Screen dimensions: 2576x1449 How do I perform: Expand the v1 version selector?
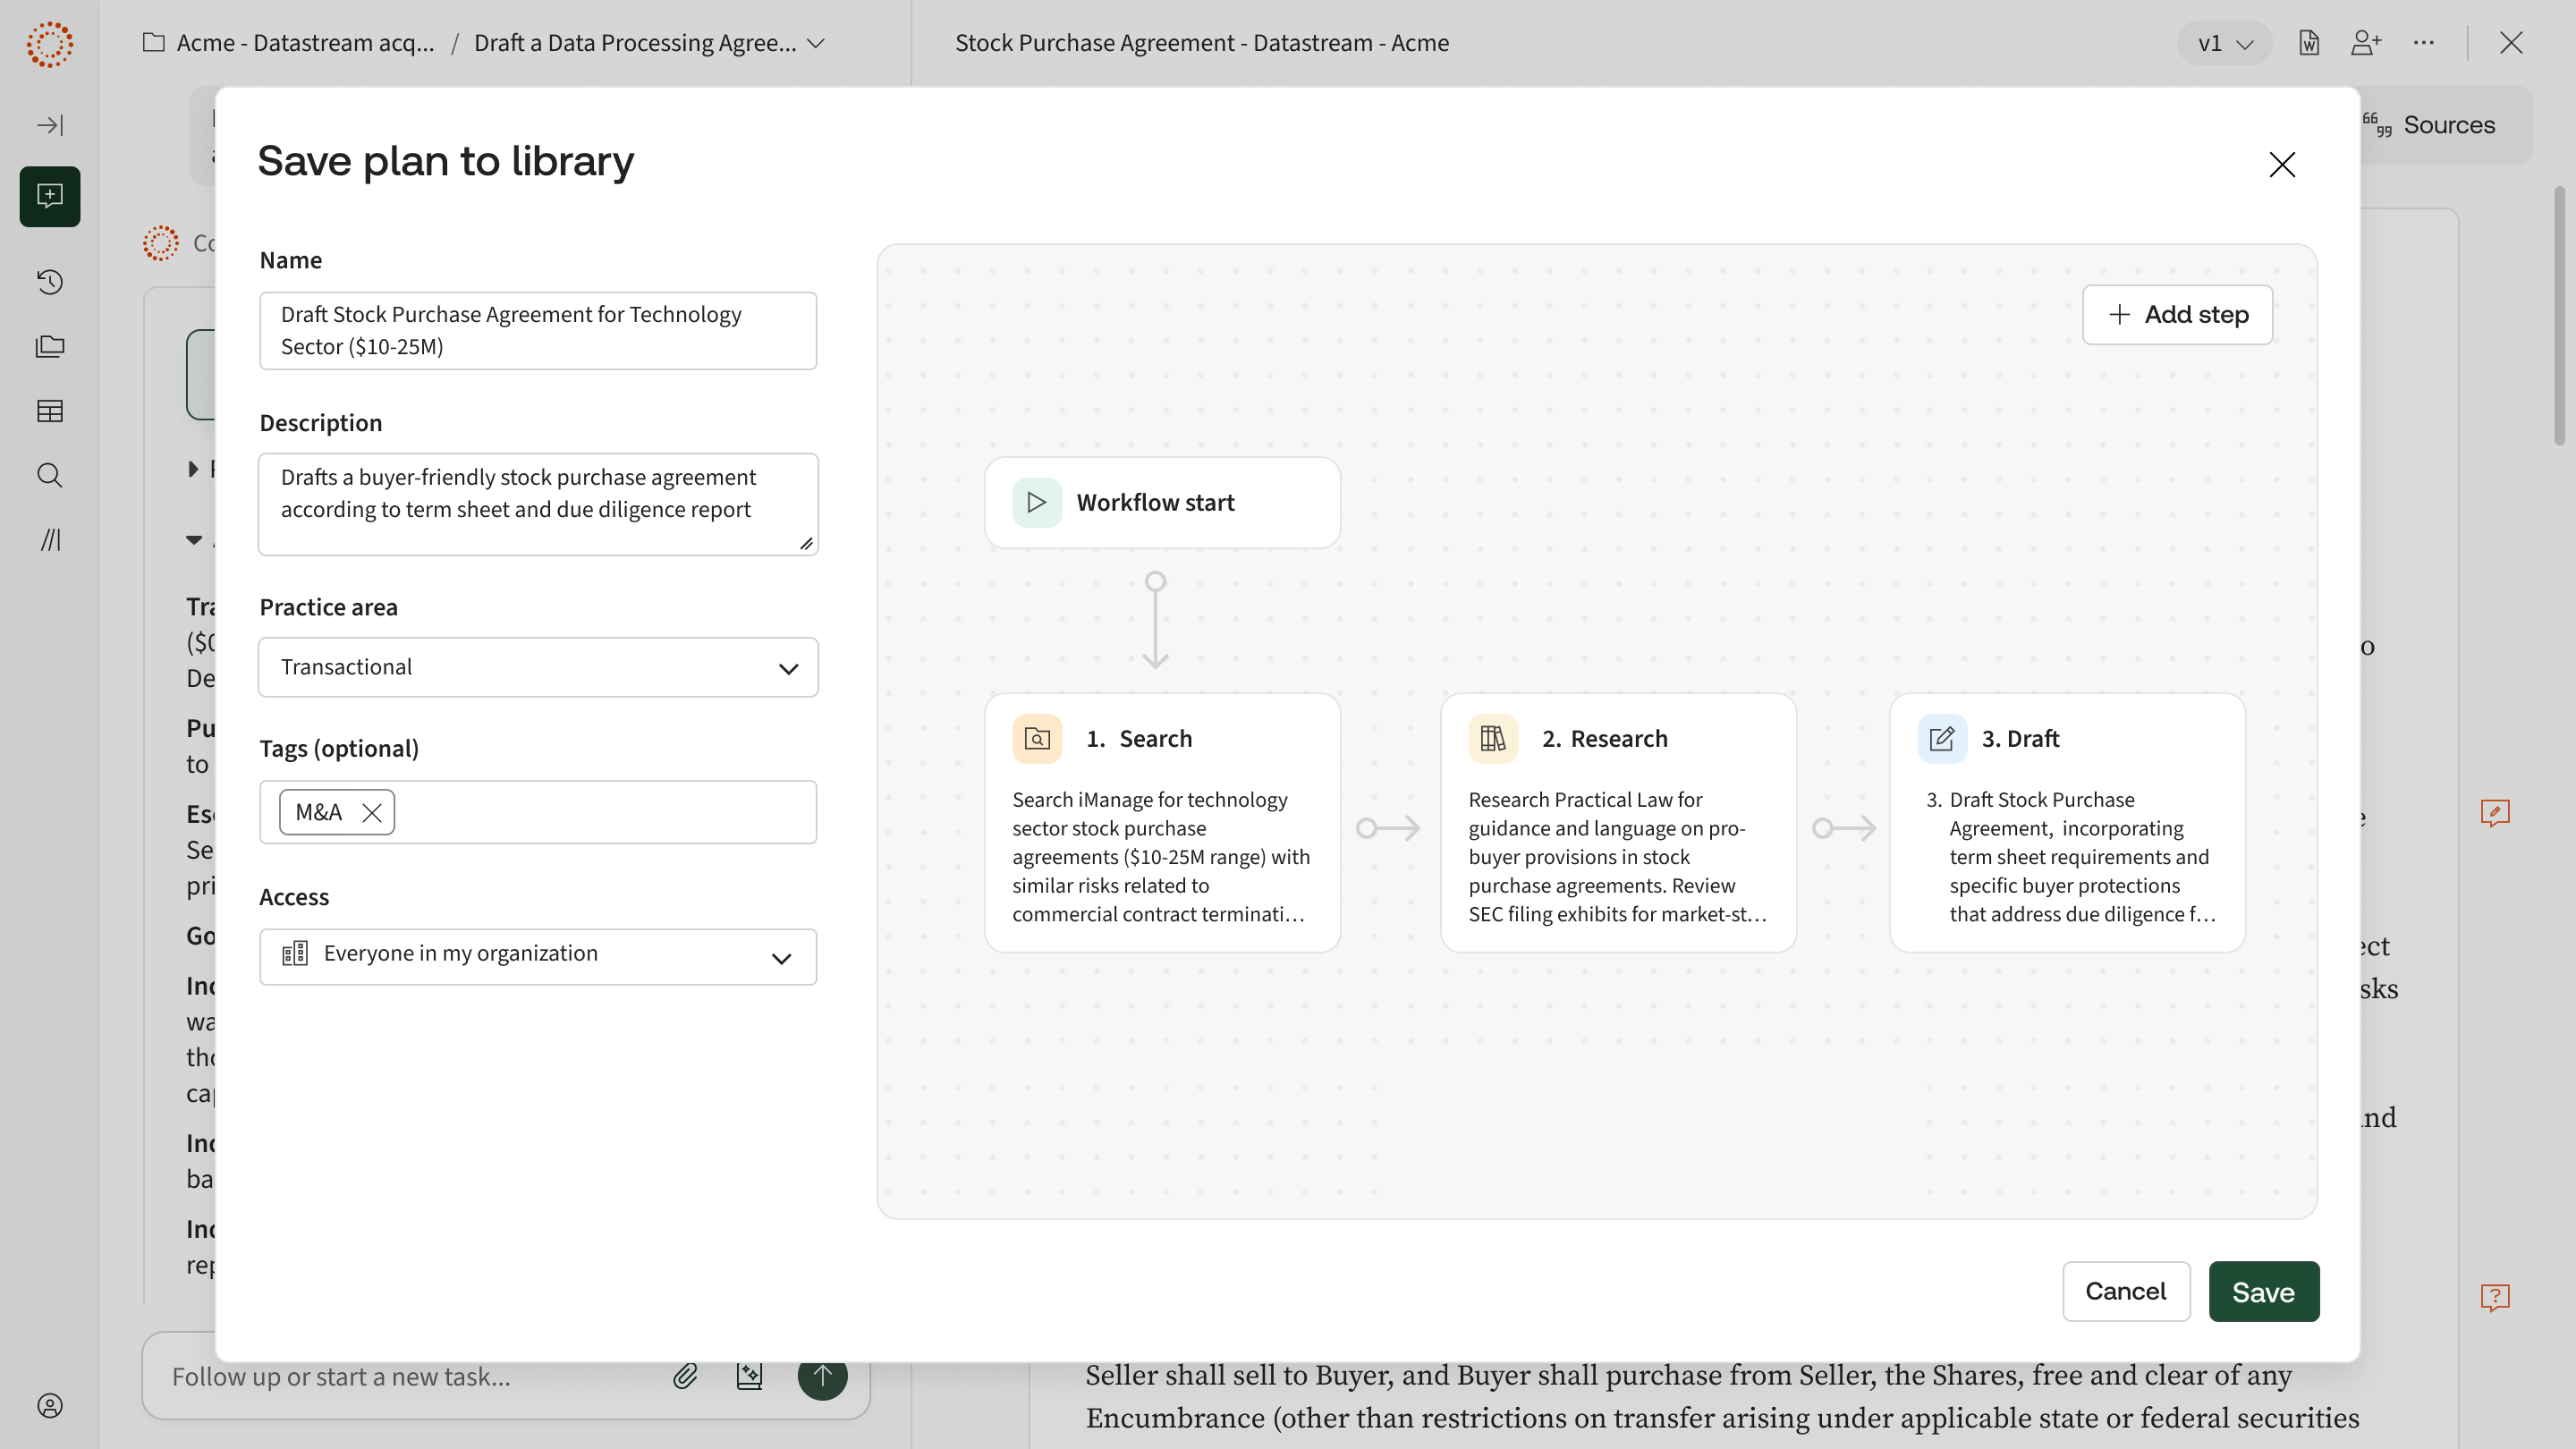(x=2225, y=44)
